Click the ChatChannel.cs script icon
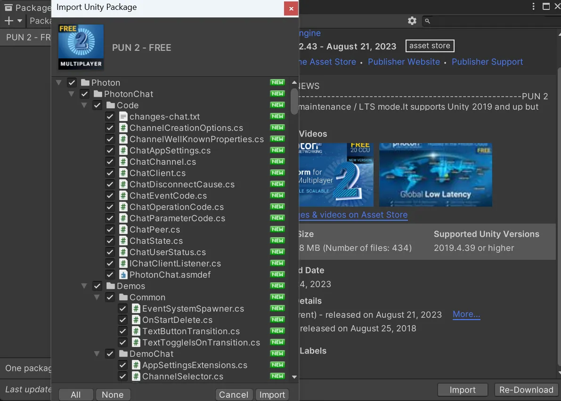Image resolution: width=561 pixels, height=401 pixels. (x=123, y=161)
